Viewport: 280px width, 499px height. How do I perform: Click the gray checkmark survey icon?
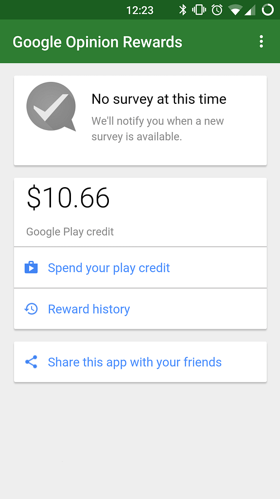click(51, 107)
